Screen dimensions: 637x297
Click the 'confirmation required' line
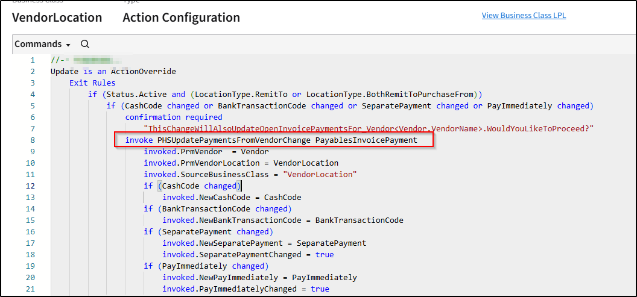click(174, 117)
